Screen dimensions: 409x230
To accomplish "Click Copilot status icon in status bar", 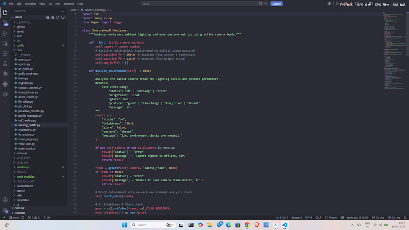I will [342, 217].
